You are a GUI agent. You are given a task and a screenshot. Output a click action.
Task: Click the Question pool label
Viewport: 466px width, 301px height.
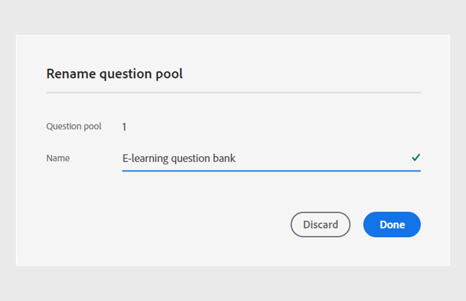(x=73, y=126)
